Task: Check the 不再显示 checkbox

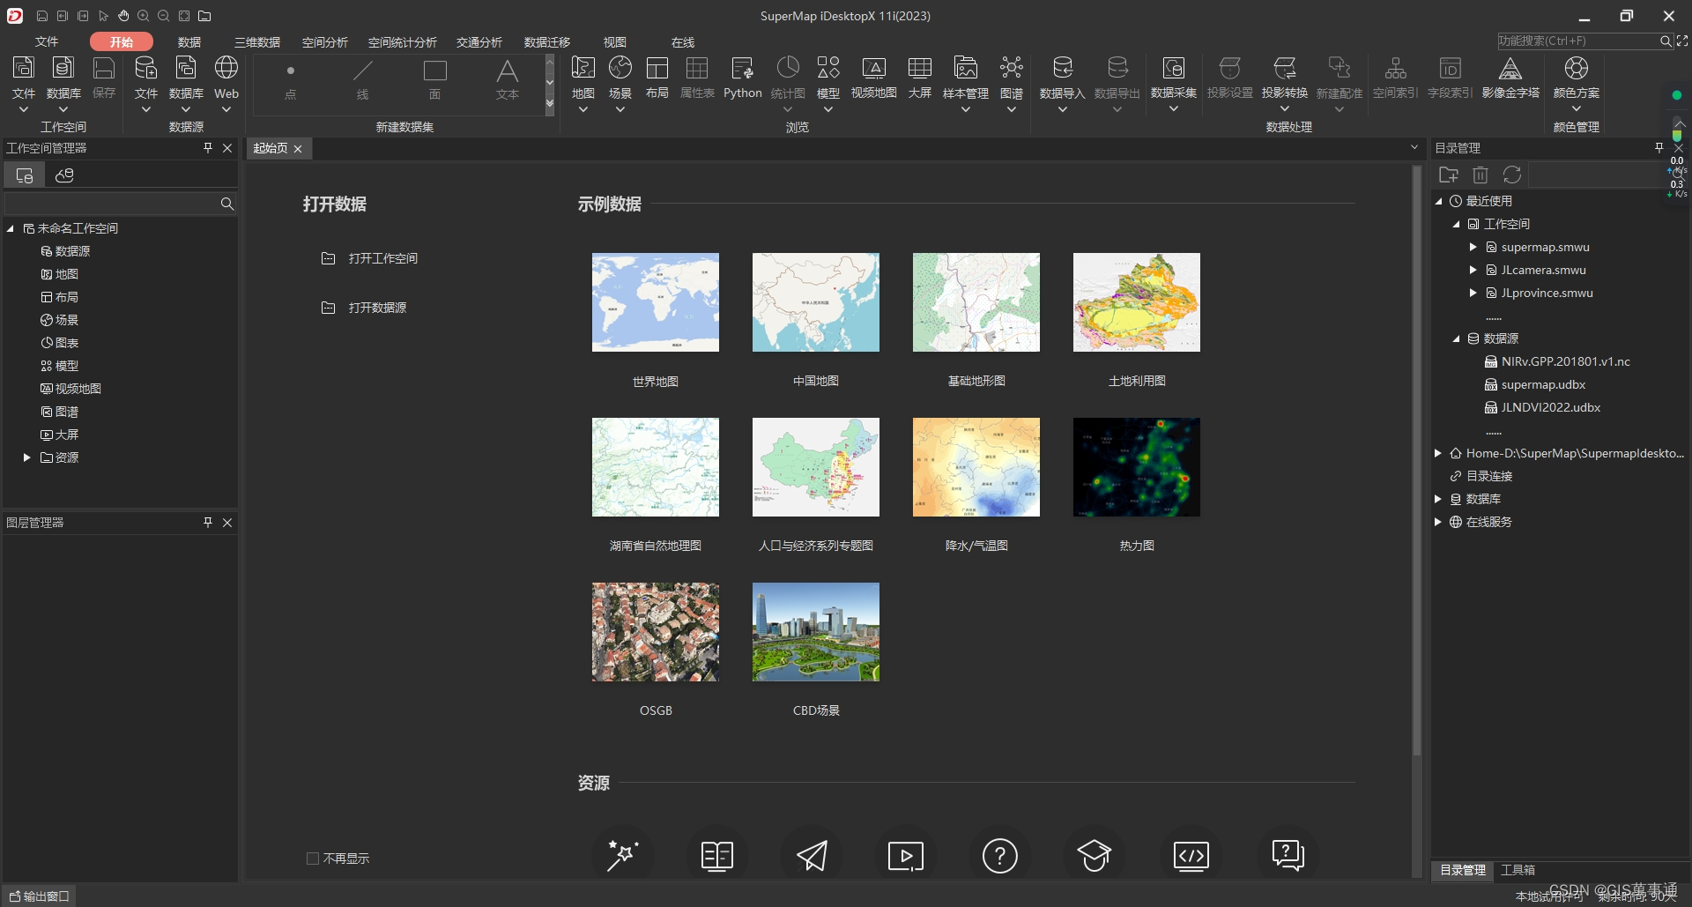Action: pyautogui.click(x=312, y=858)
